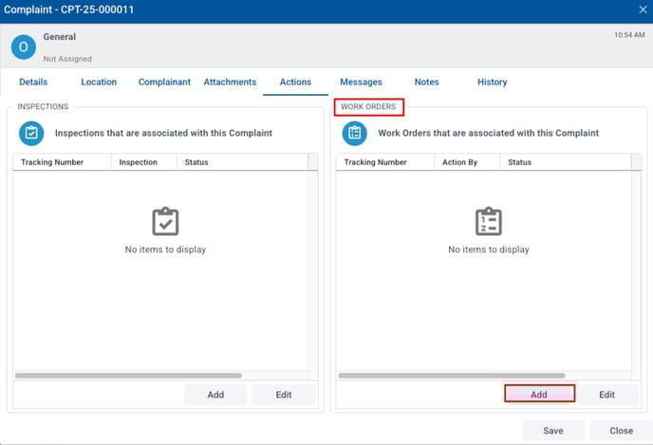Add a new Work Order
Viewport: 653px width, 445px height.
tap(538, 395)
